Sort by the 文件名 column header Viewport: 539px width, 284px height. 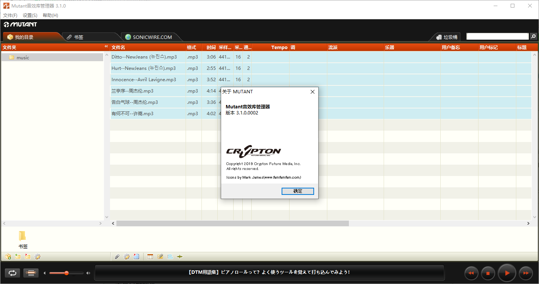click(148, 48)
